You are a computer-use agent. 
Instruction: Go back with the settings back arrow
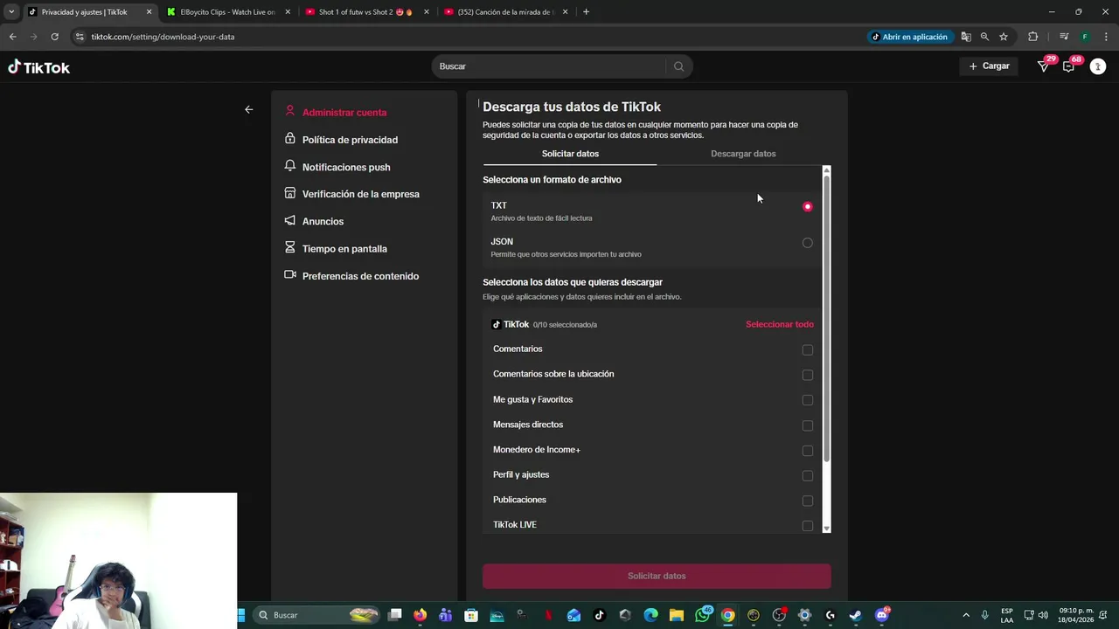[249, 109]
